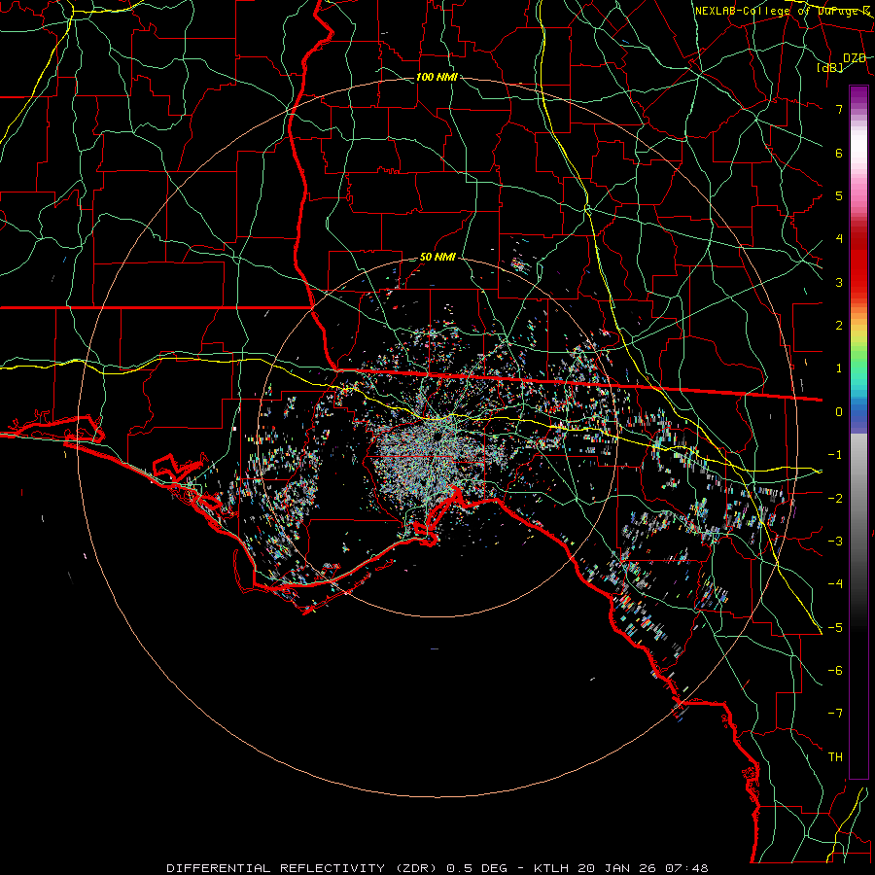Click the TH label below the scale
This screenshot has width=875, height=875.
[835, 757]
